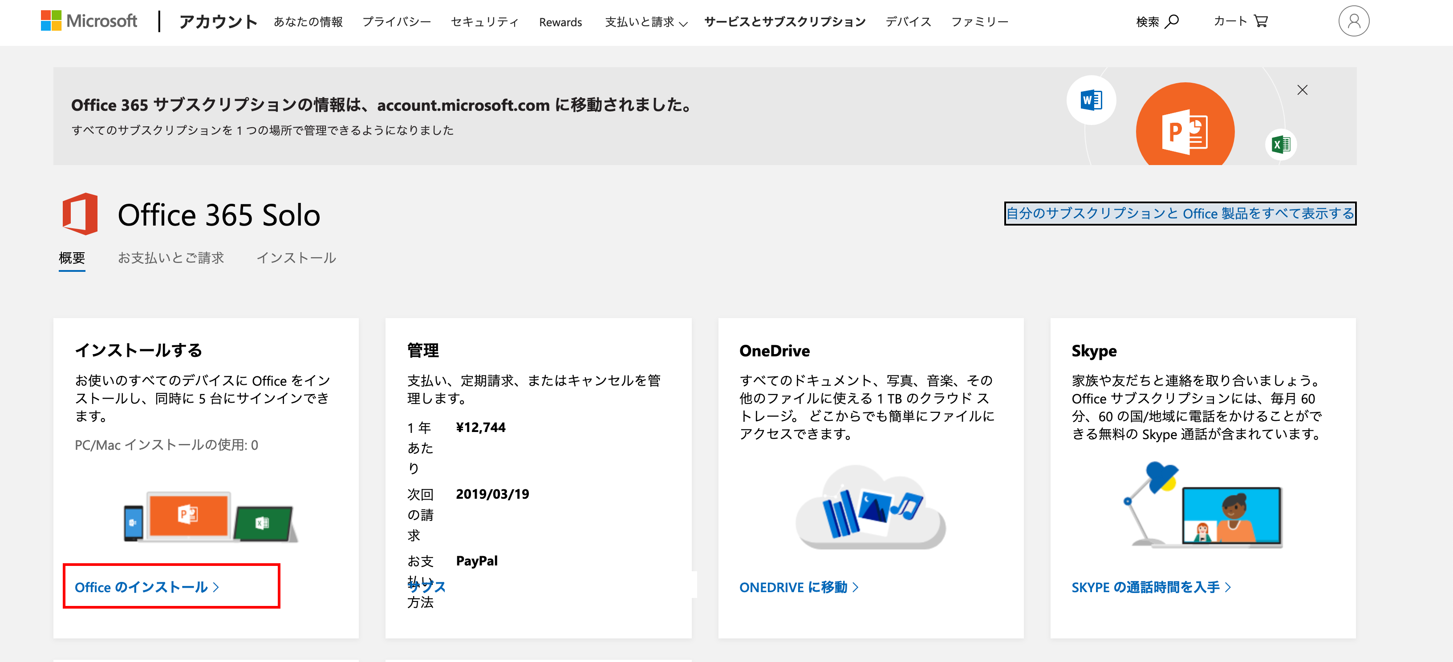Close the Office 365 info banner
1453x662 pixels.
(x=1303, y=90)
